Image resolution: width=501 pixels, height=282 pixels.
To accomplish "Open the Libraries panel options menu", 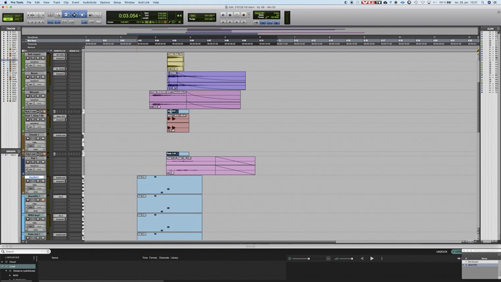I will click(34, 258).
